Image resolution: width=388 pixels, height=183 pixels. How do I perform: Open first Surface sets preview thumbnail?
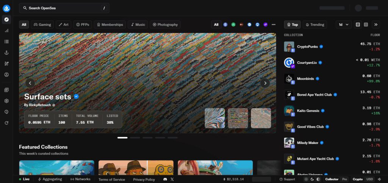coord(215,118)
